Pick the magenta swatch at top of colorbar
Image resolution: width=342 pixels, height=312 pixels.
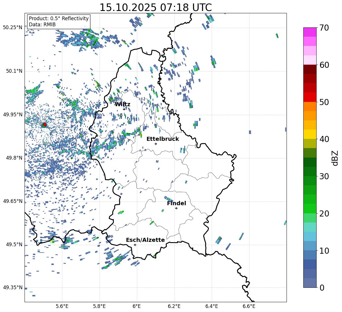point(310,32)
